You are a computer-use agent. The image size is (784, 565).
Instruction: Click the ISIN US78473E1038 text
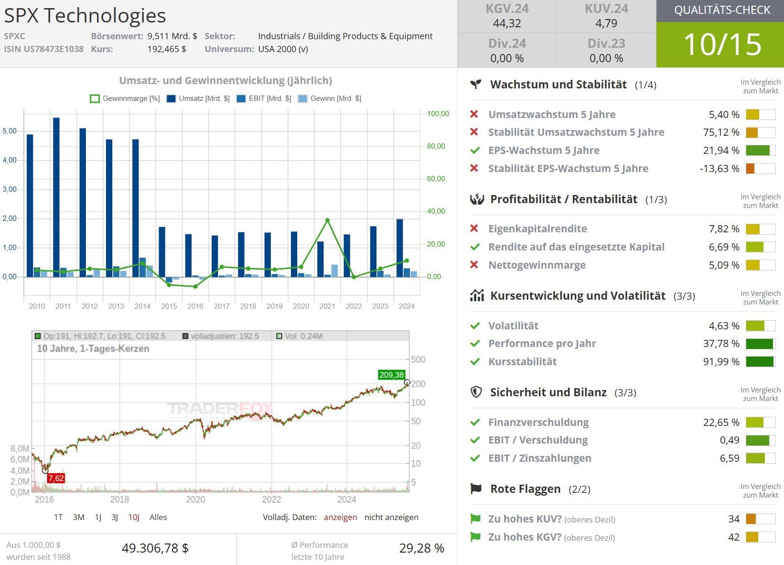43,49
